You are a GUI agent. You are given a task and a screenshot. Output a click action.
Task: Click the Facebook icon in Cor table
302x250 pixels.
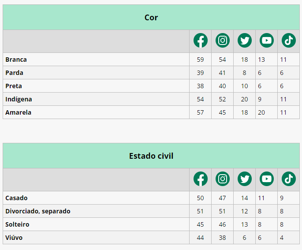coord(201,41)
